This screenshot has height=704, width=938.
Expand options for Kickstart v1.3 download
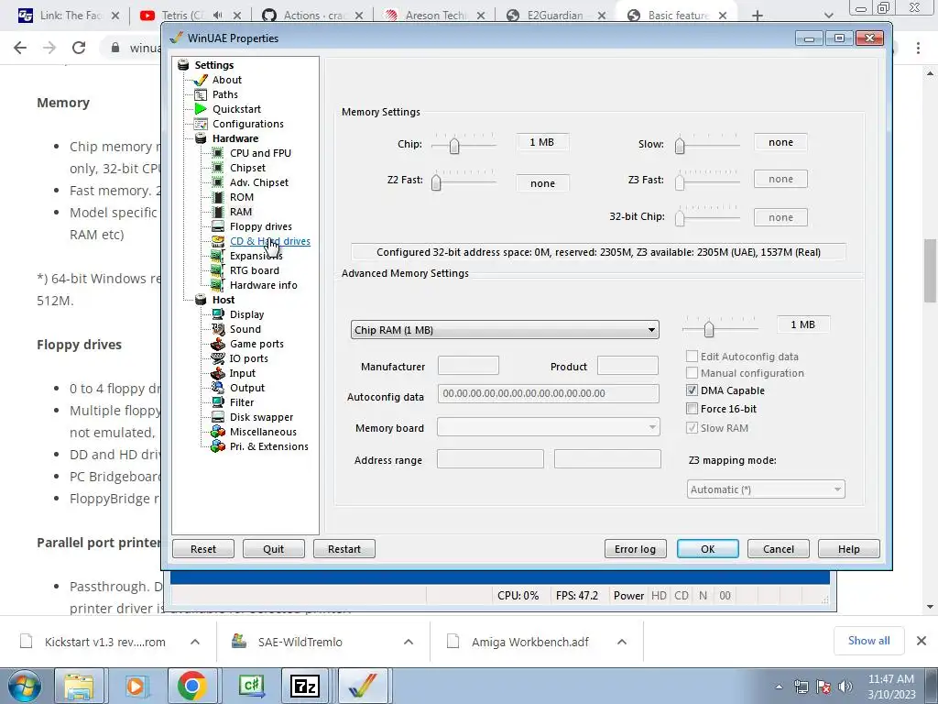(195, 642)
